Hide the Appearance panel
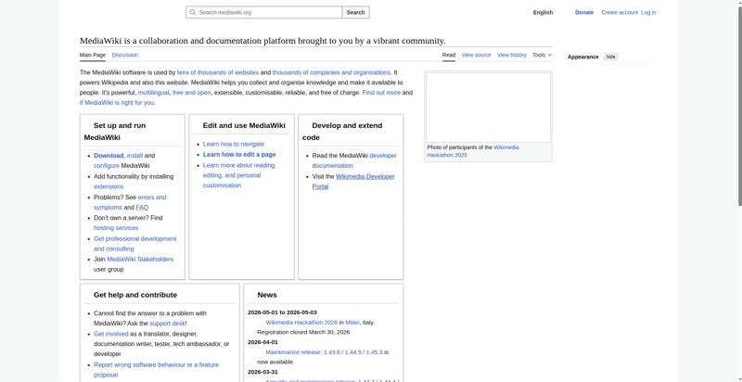Viewport: 742px width, 382px height. [610, 57]
